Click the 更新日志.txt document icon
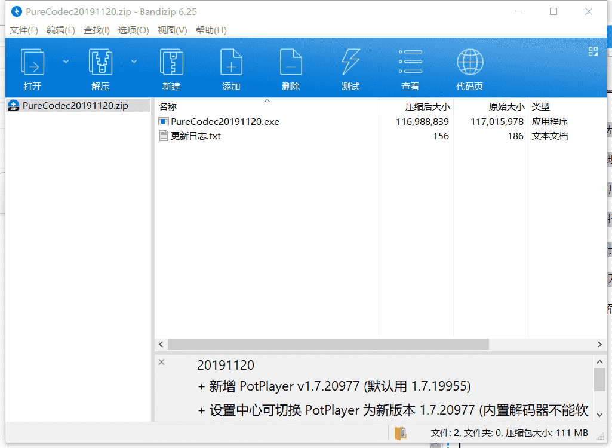 163,136
